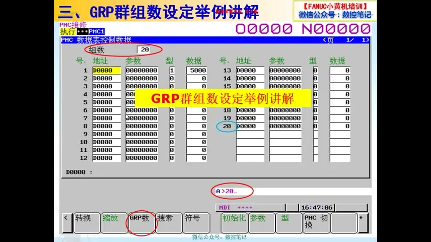
Task: Select the address cell of row 8
Action: click(x=106, y=126)
